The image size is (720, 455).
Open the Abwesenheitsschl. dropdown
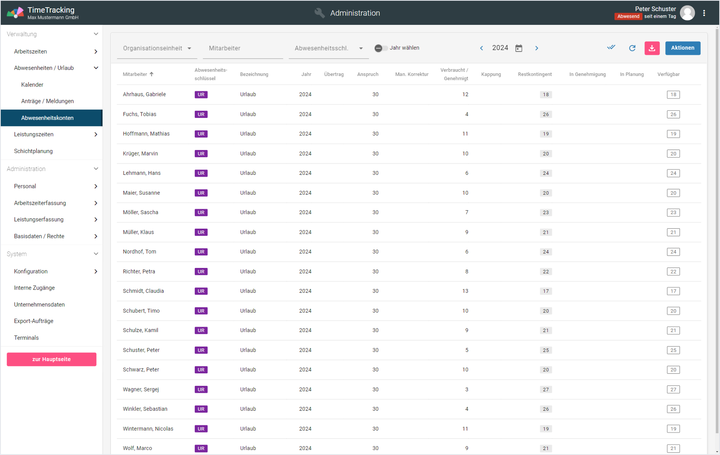[328, 48]
